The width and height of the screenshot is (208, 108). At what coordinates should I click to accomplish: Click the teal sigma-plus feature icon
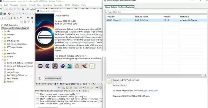coord(70,66)
